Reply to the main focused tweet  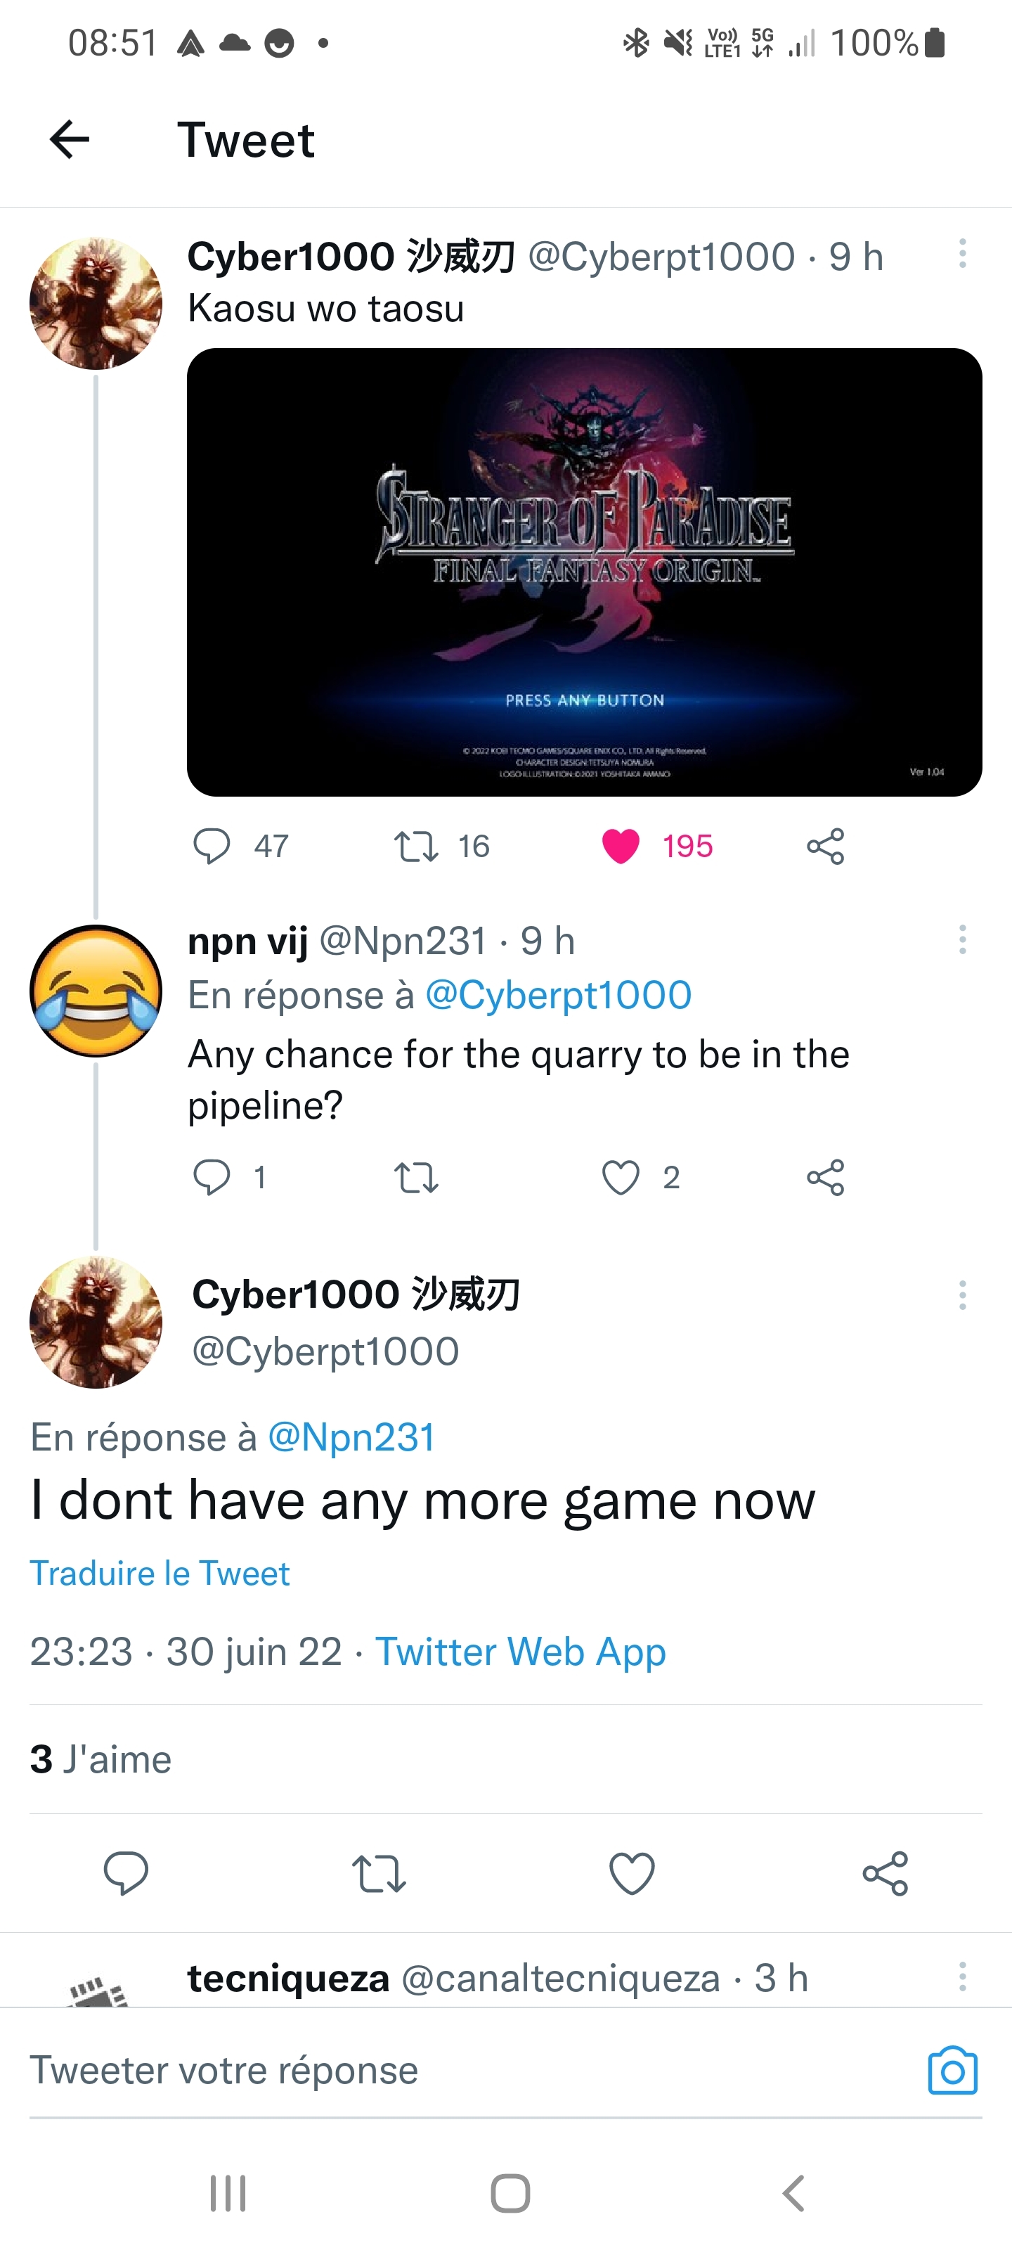tap(126, 1872)
